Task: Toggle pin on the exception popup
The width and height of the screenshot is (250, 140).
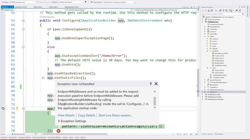Action: click(151, 84)
